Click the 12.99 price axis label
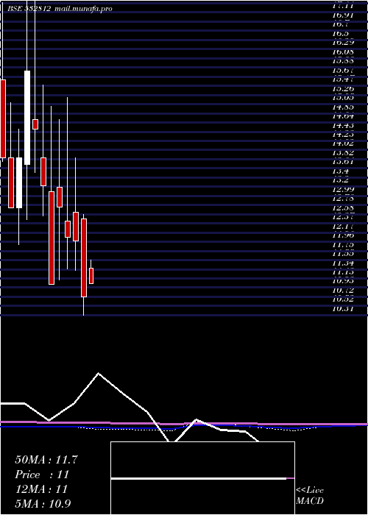The height and width of the screenshot is (515, 368). pos(343,189)
